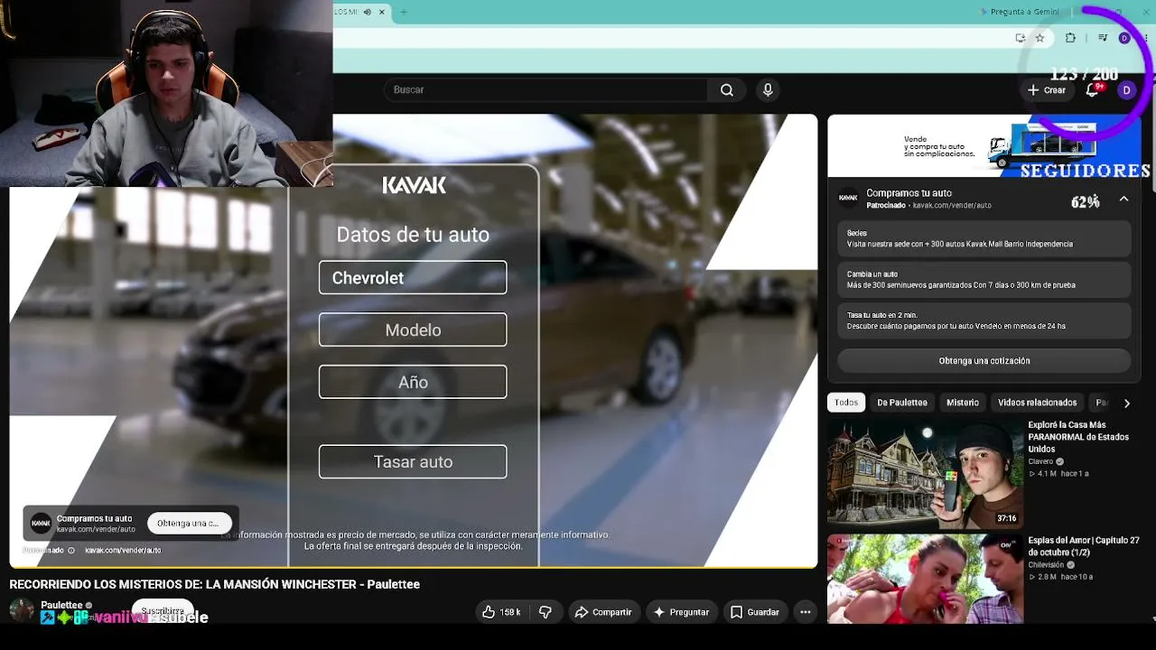Click the 2.8 M views text

click(x=1047, y=577)
